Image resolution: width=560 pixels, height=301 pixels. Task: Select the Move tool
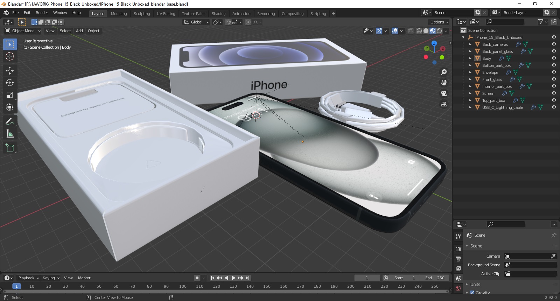10,71
